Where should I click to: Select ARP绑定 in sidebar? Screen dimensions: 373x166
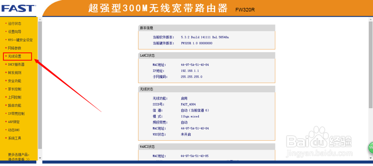[x=14, y=122]
